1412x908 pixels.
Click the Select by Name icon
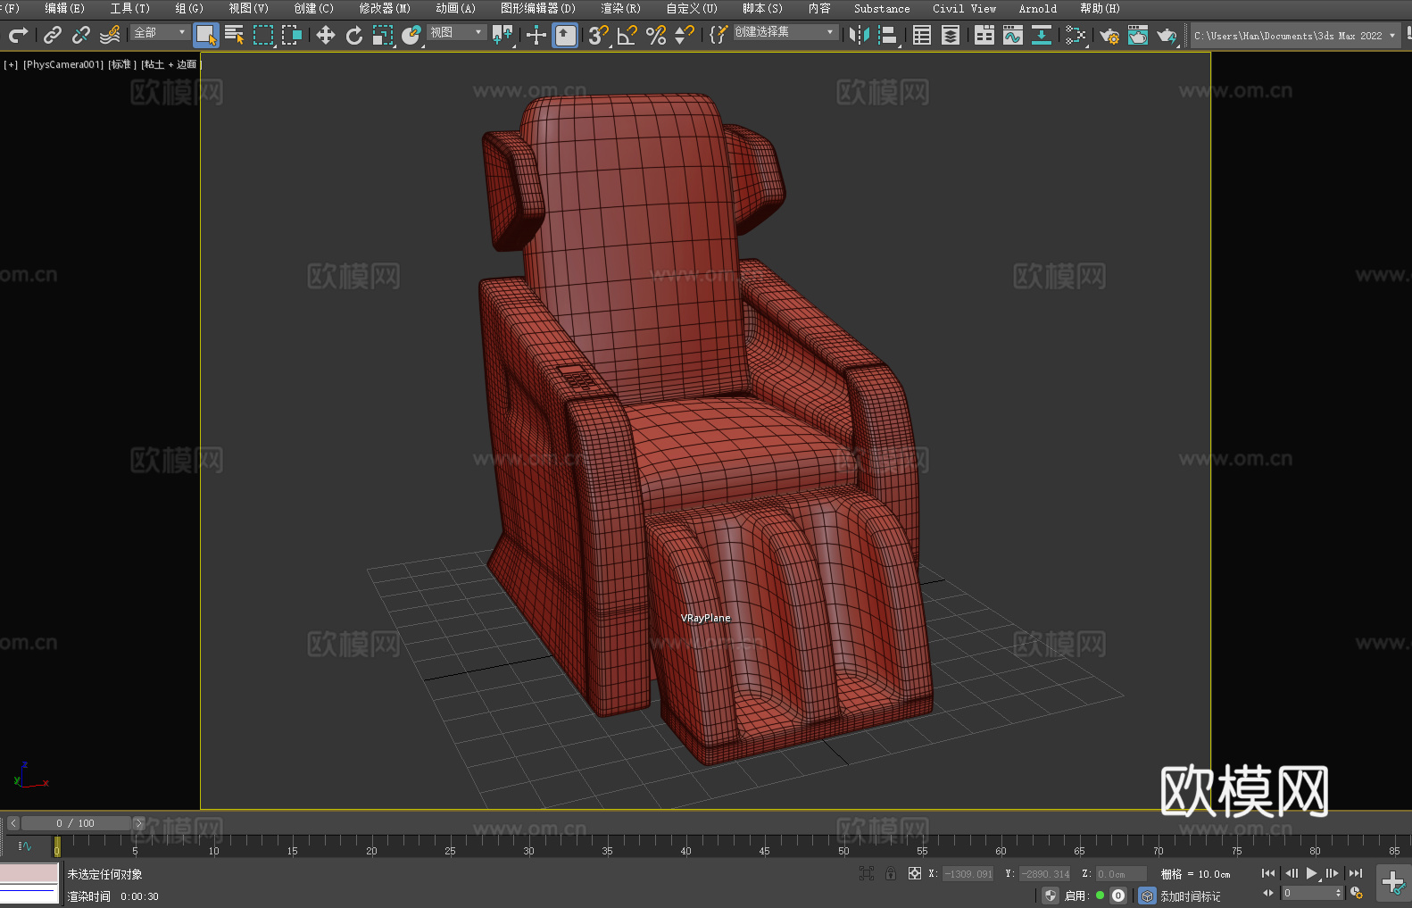point(234,35)
